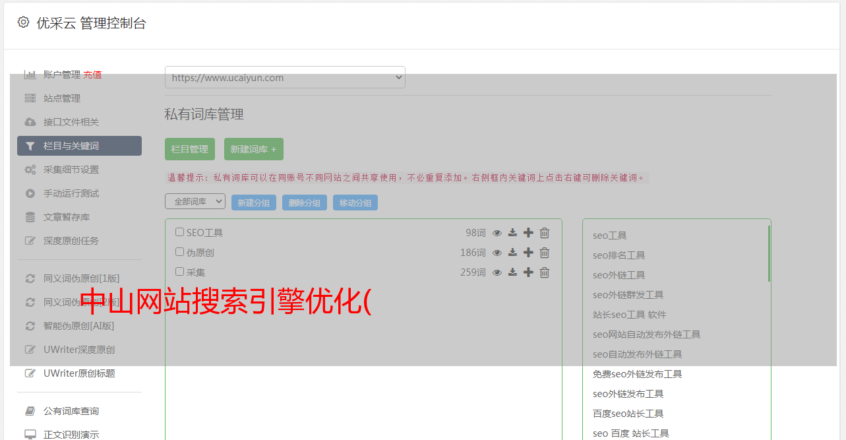
Task: Click the book icon next to 公有词库查询
Action: point(30,411)
